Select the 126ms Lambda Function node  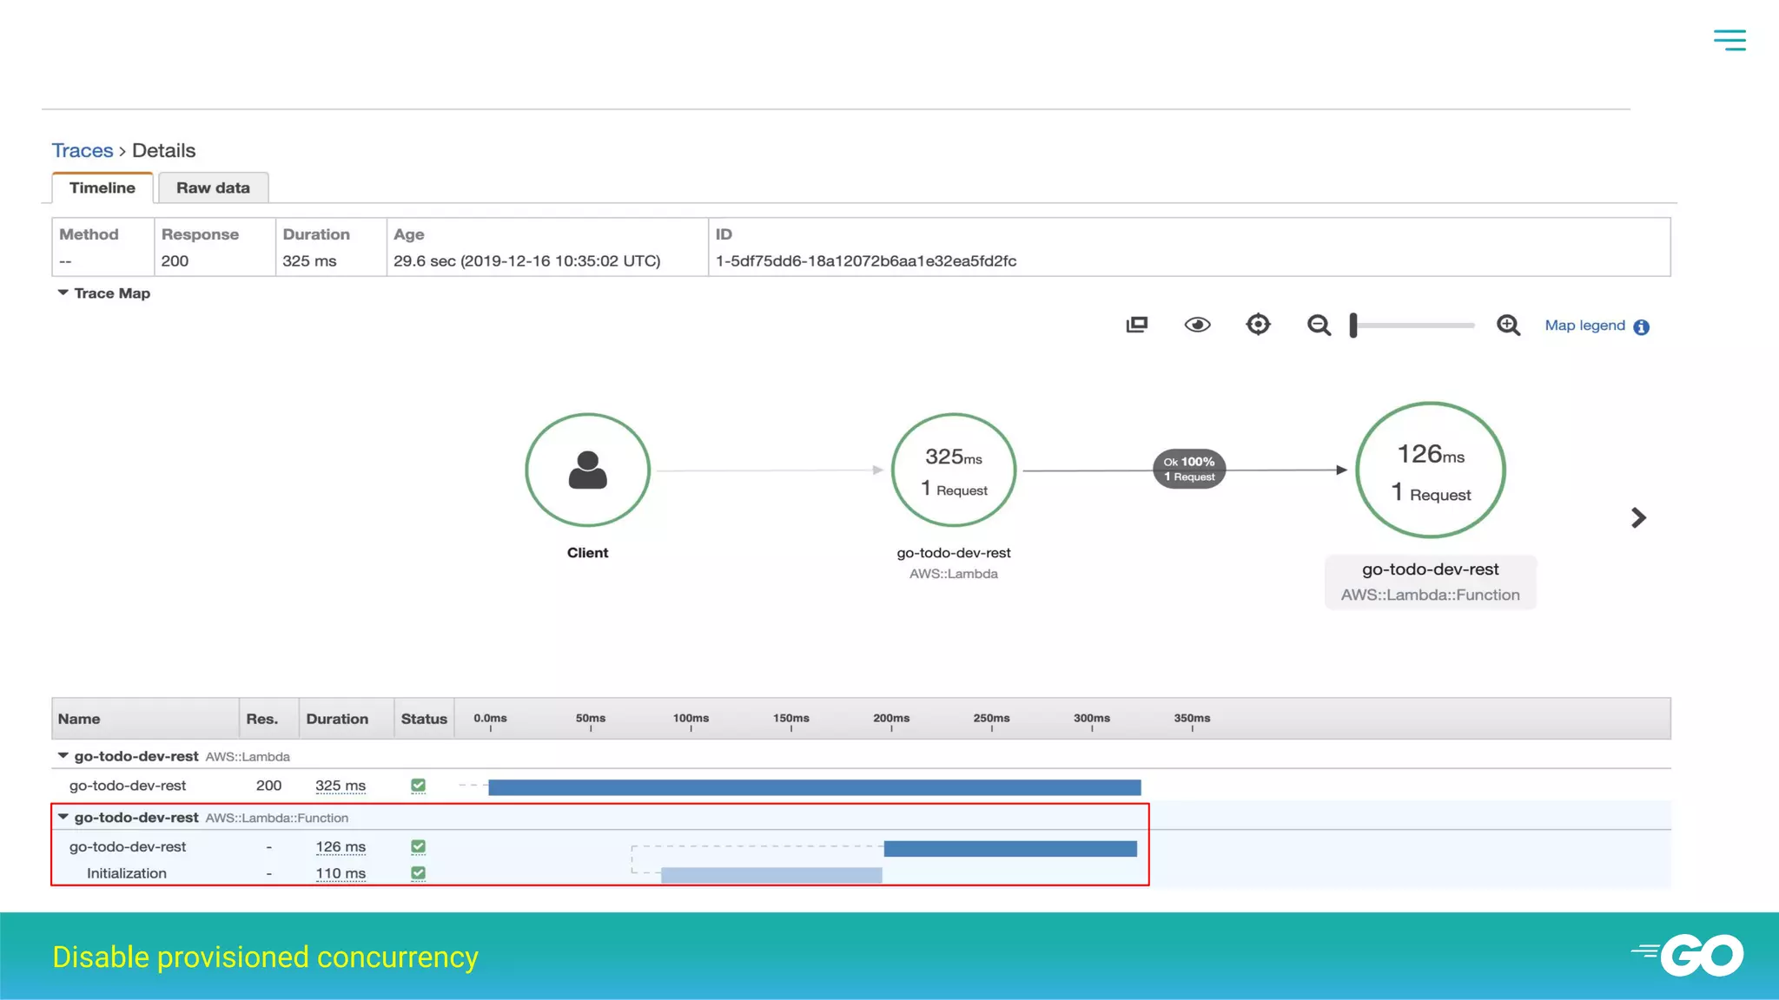[x=1431, y=470]
